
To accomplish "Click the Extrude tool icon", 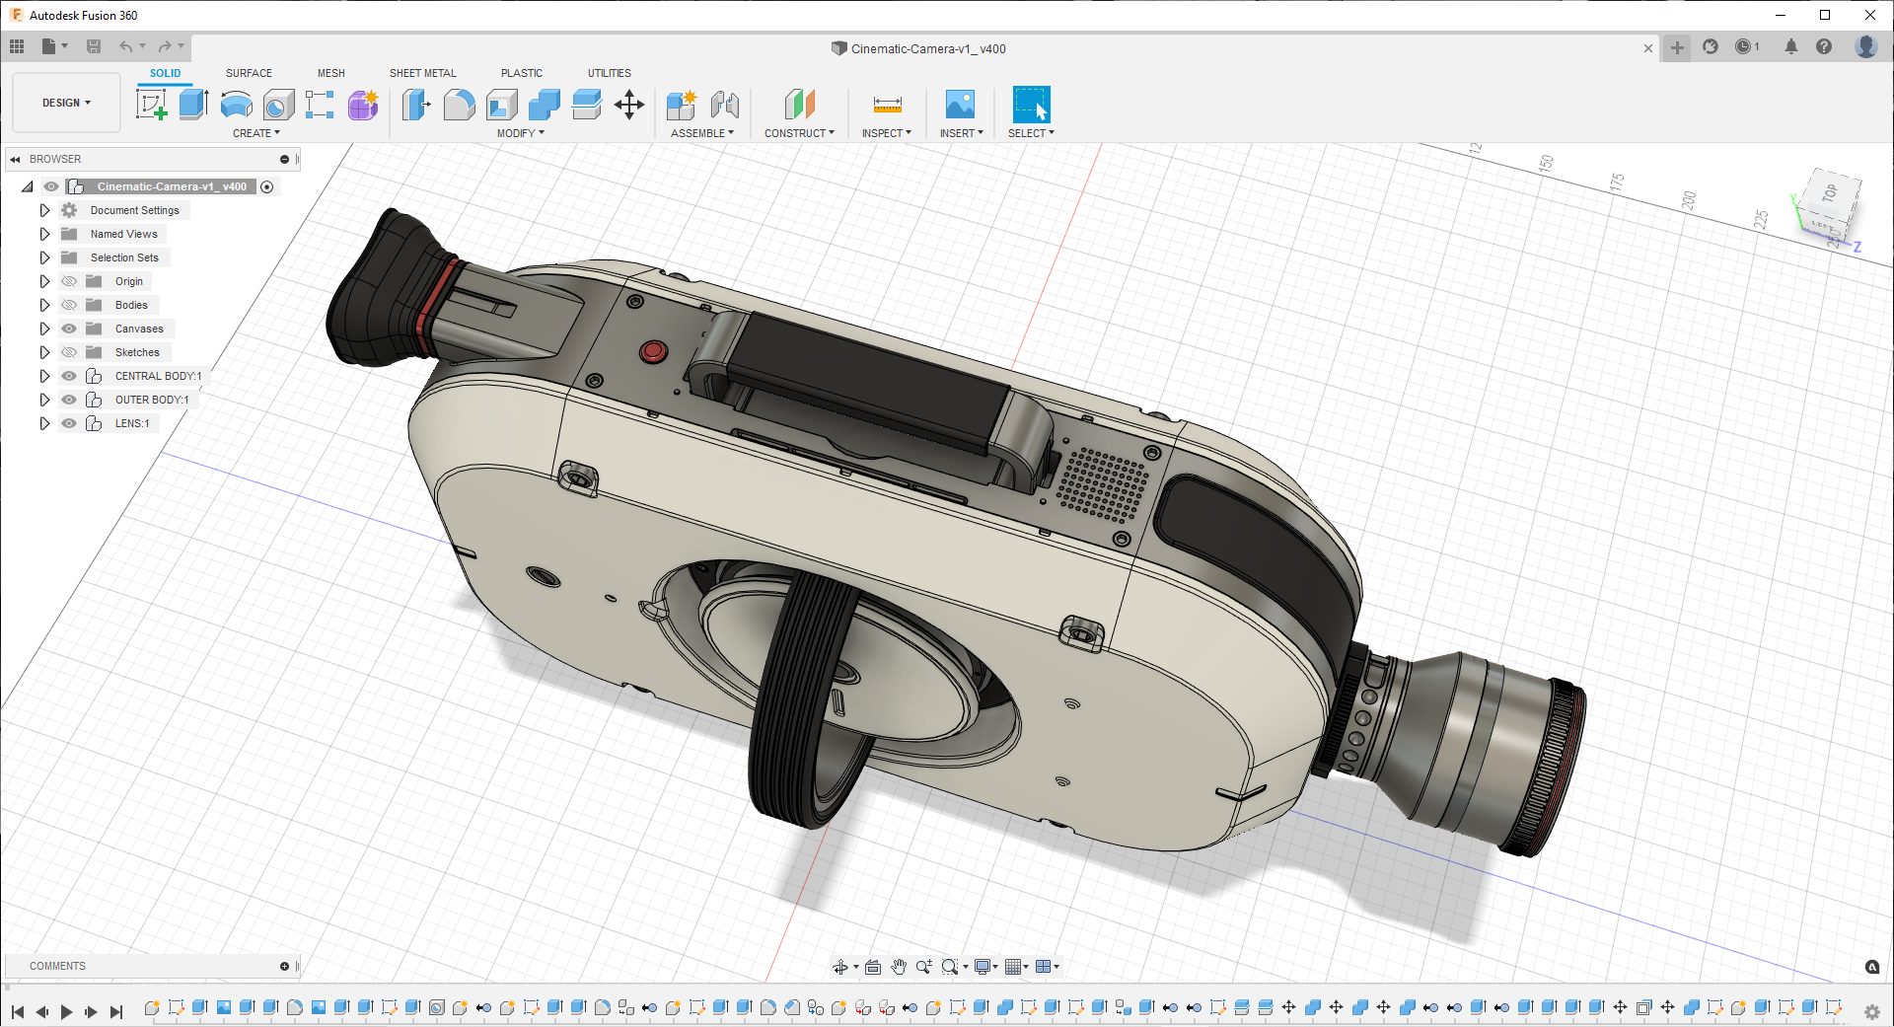I will pyautogui.click(x=193, y=105).
